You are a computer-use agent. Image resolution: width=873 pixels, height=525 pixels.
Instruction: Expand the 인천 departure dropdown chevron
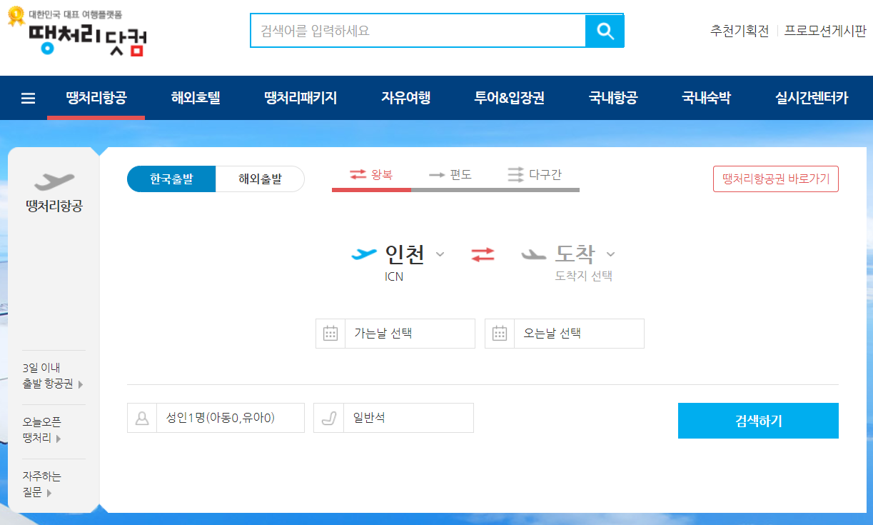(440, 254)
